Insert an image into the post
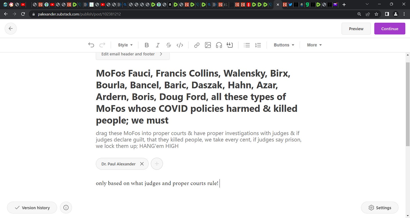410x218 pixels. 208,45
